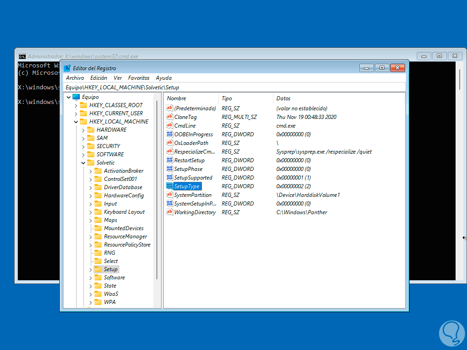Select the WPA key in tree

click(x=109, y=302)
